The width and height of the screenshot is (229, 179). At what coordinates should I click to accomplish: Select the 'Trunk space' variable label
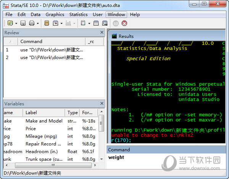44,159
